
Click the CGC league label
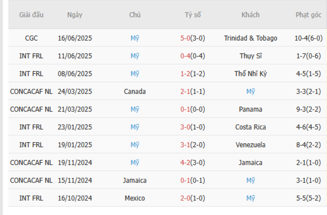31,38
